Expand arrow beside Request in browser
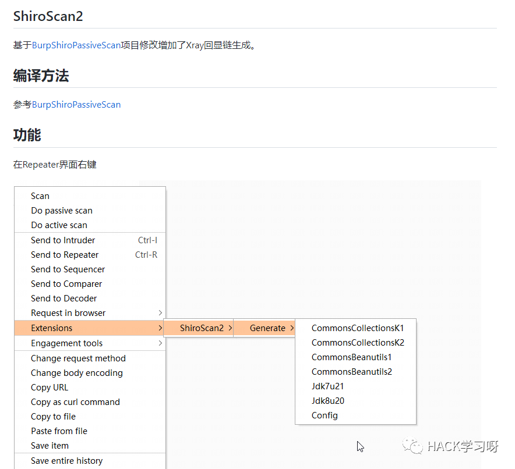This screenshot has height=469, width=515. click(160, 313)
